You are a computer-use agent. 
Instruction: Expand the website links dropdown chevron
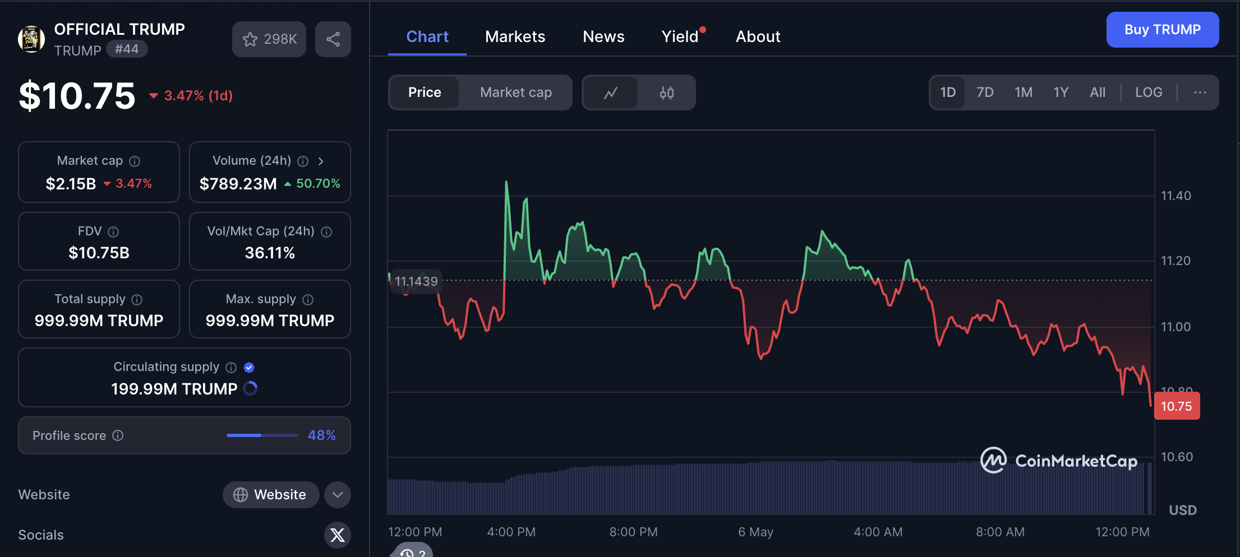tap(338, 495)
